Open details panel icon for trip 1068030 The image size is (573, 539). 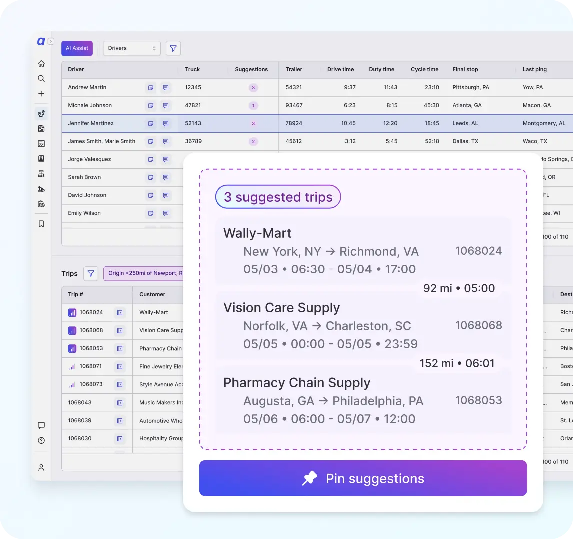point(120,438)
